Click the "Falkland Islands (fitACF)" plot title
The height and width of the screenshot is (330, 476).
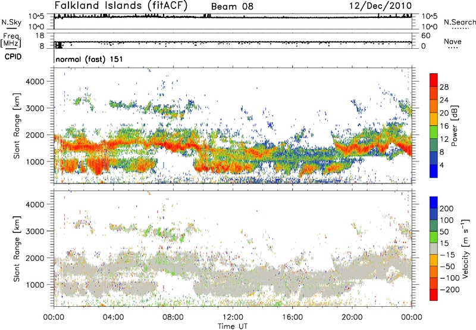pos(121,5)
